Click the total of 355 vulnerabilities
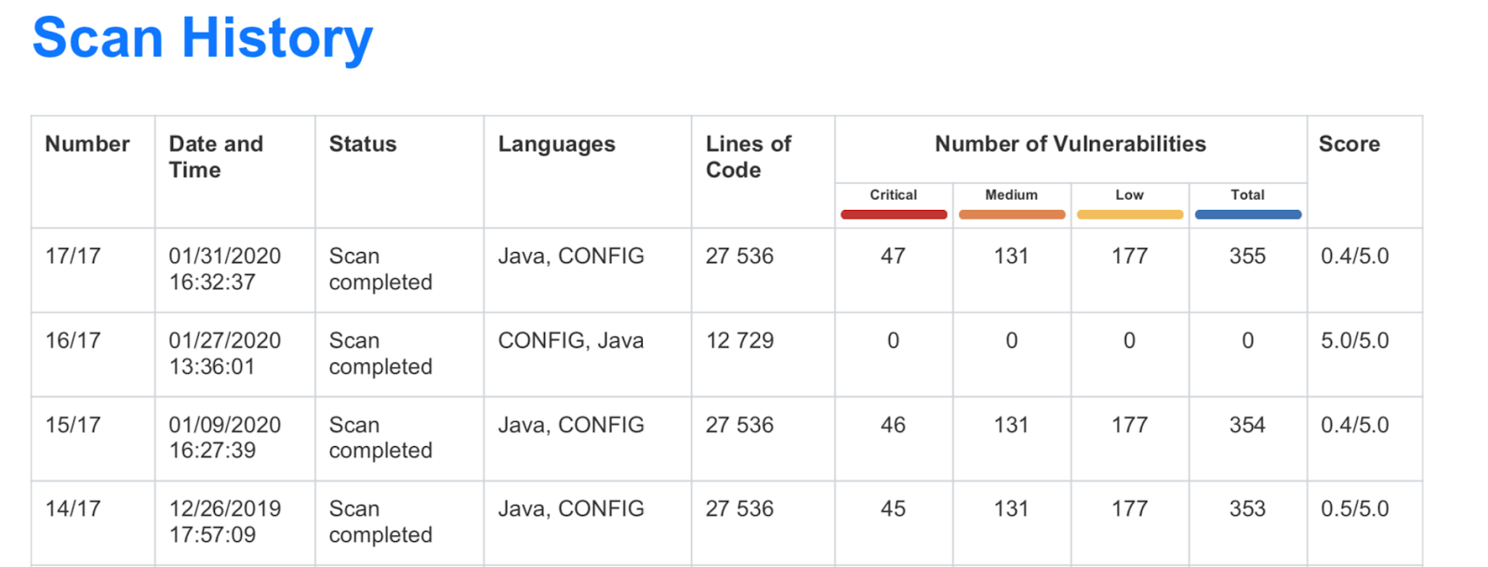This screenshot has width=1488, height=567. [x=1247, y=257]
